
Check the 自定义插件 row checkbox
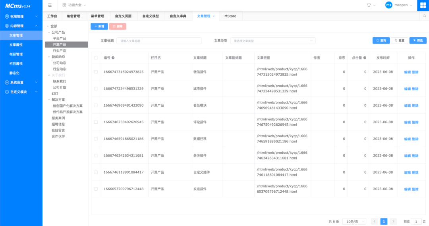click(96, 172)
